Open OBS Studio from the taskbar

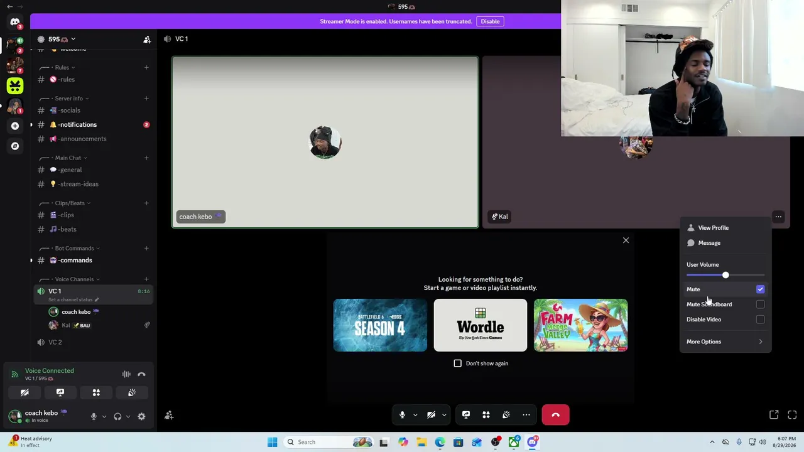(496, 442)
